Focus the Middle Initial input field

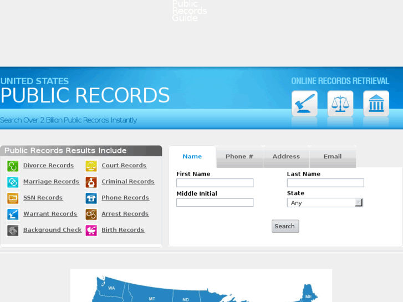(x=215, y=202)
